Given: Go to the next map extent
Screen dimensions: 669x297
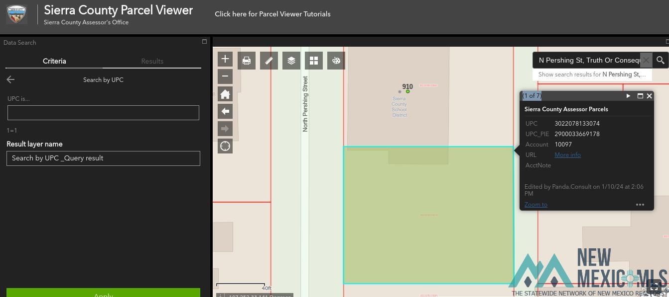Looking at the screenshot, I should point(225,129).
